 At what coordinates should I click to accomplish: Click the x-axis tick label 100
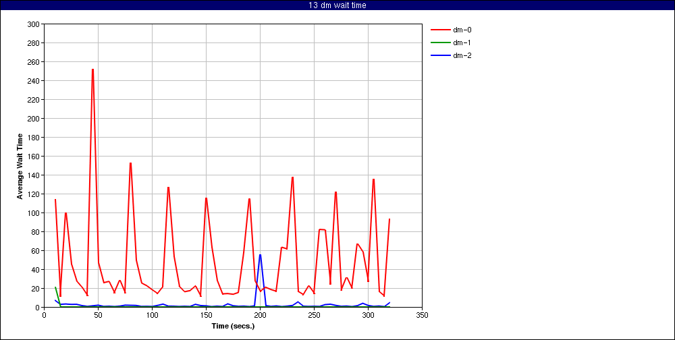[152, 314]
